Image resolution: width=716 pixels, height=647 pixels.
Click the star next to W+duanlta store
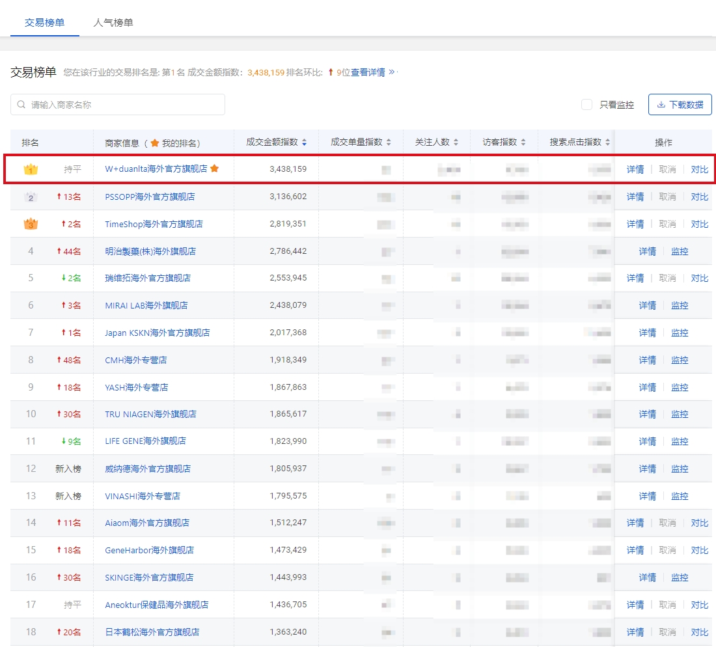[215, 169]
